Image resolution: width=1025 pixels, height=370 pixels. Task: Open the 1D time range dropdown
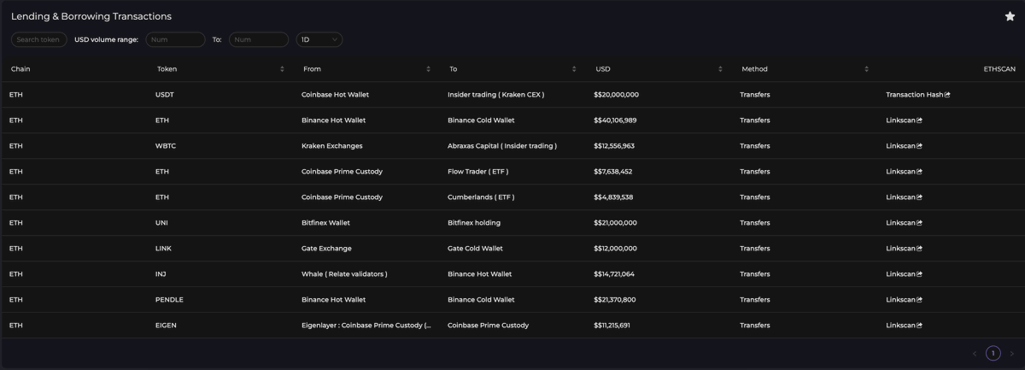[x=319, y=39]
